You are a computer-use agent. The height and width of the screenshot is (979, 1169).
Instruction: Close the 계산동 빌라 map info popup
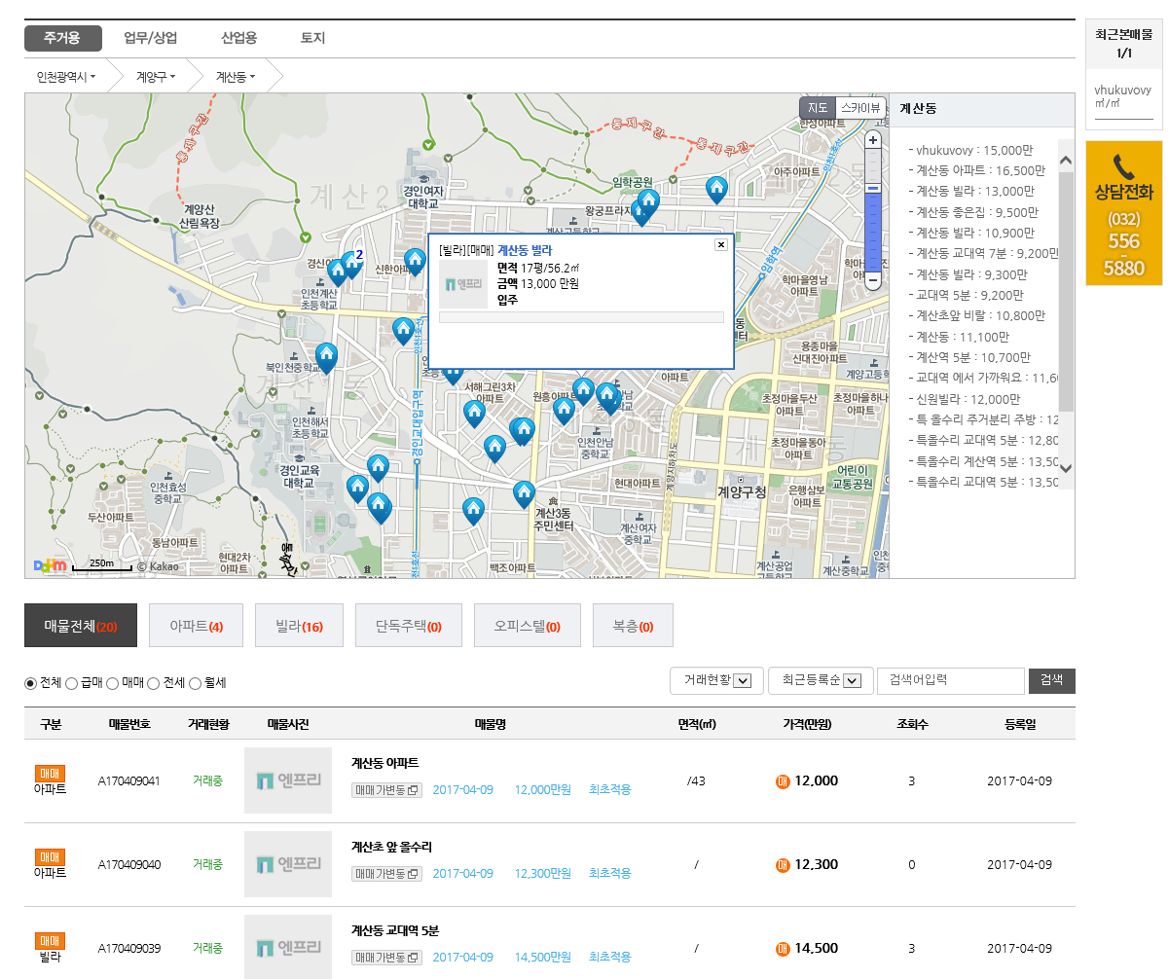(x=720, y=245)
